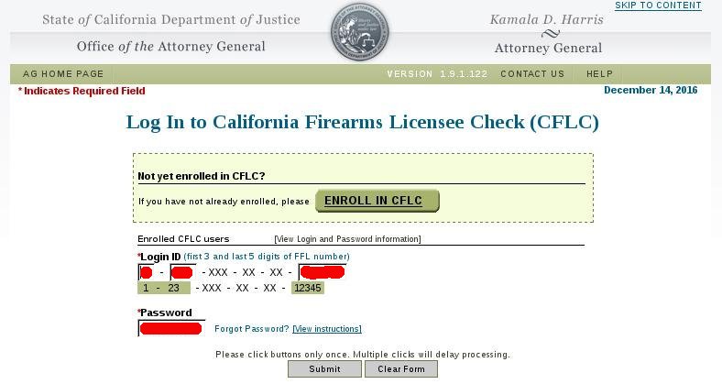
Task: Click the Forgot Password? text
Action: [252, 329]
